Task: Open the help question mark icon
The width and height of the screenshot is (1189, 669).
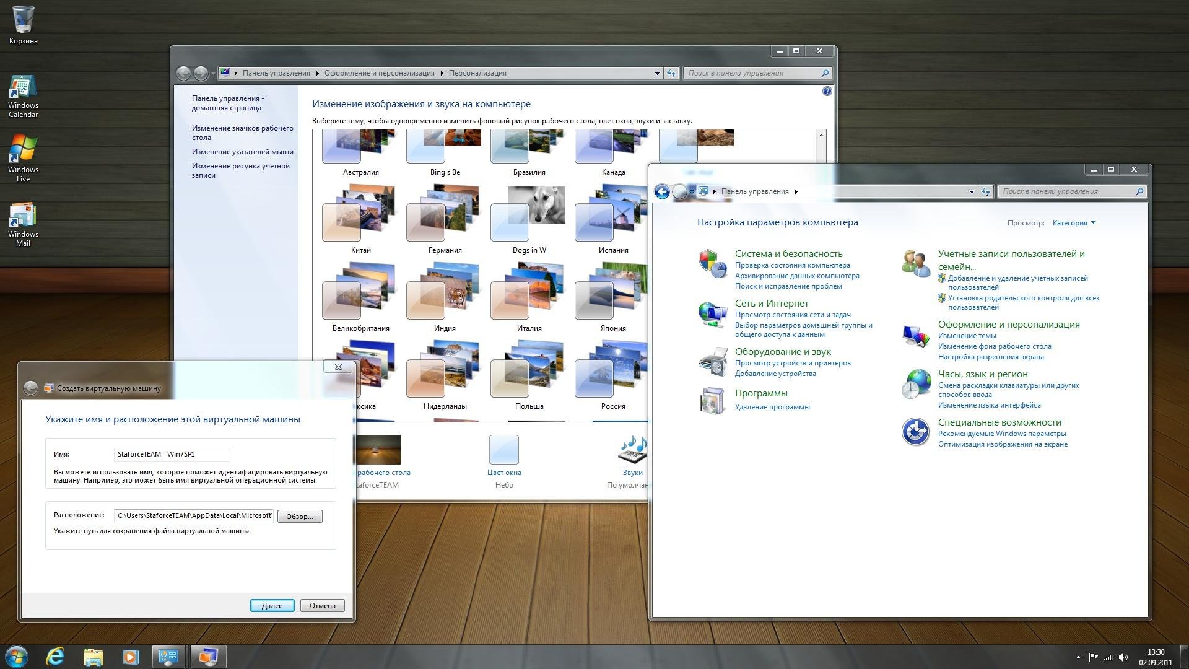Action: pos(827,91)
